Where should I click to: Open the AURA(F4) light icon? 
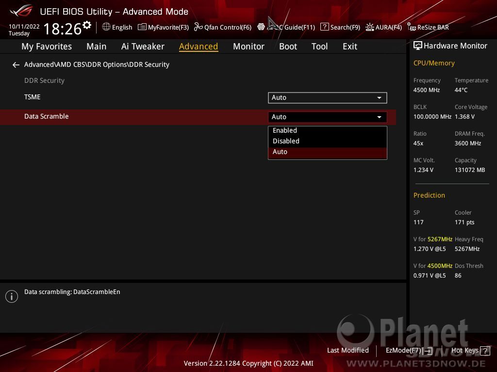coord(369,27)
